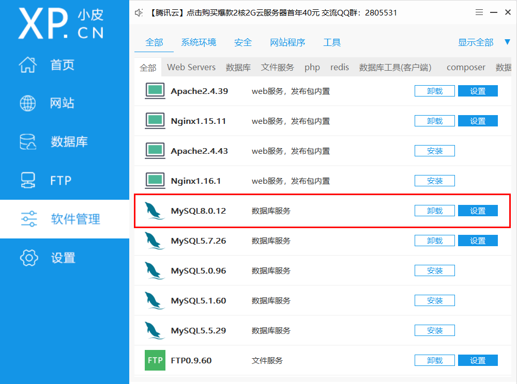Uninstall FTP0.9.60 with 卸载
Image resolution: width=517 pixels, height=384 pixels.
click(435, 360)
